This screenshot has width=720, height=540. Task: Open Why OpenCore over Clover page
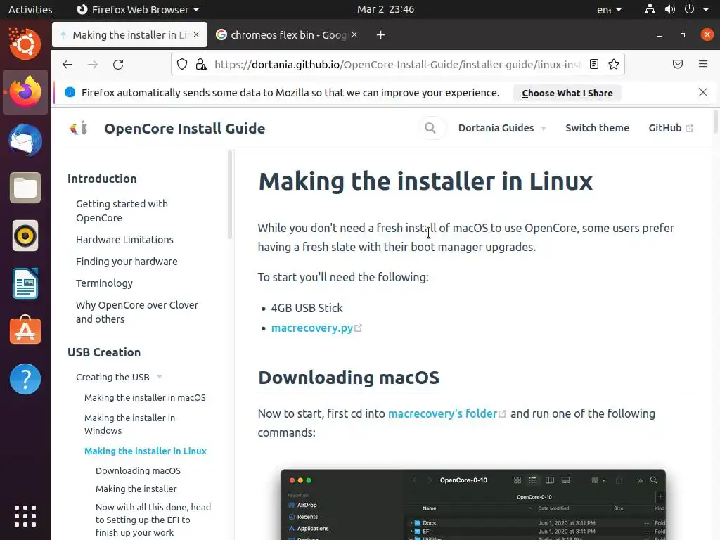coord(137,311)
